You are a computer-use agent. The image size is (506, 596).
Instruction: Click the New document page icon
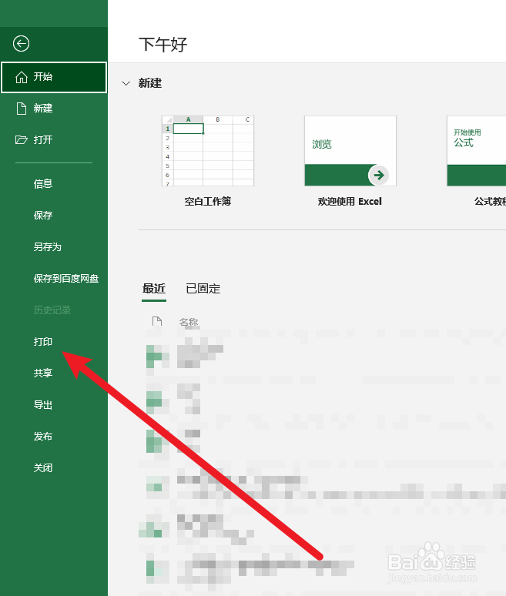point(22,109)
